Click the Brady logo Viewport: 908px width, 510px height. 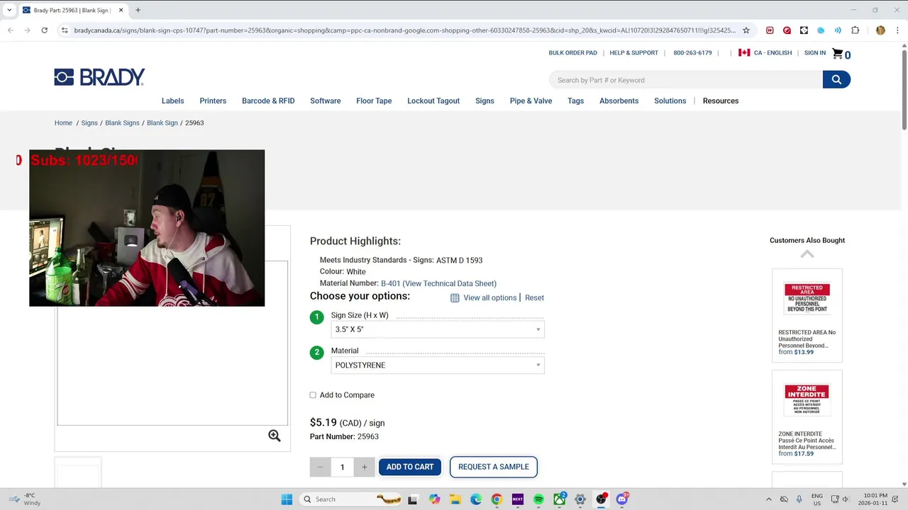[x=99, y=77]
